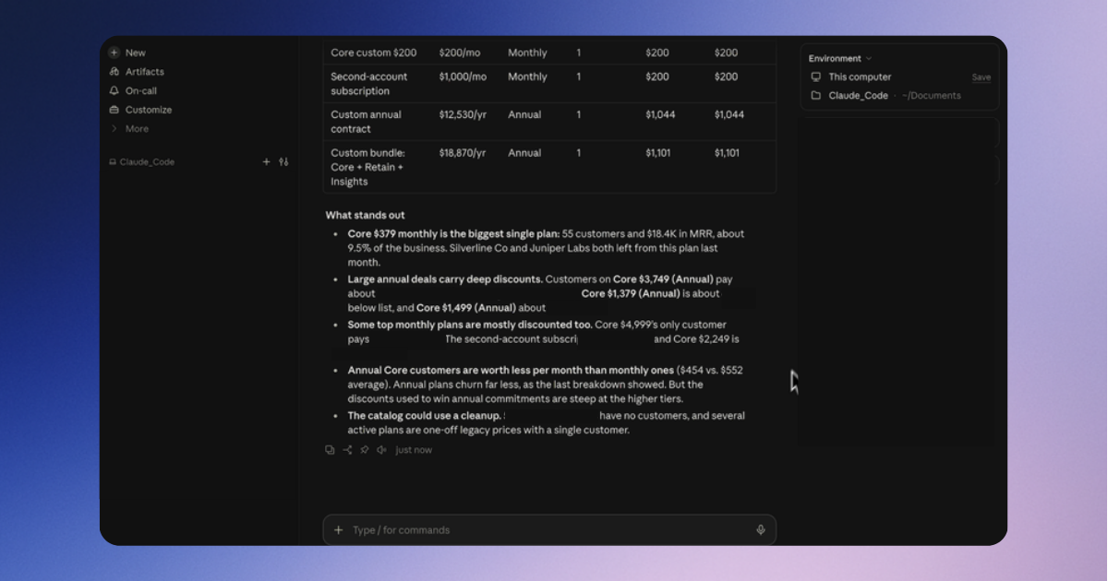
Task: Click the 'What stands out' heading
Action: click(x=365, y=215)
